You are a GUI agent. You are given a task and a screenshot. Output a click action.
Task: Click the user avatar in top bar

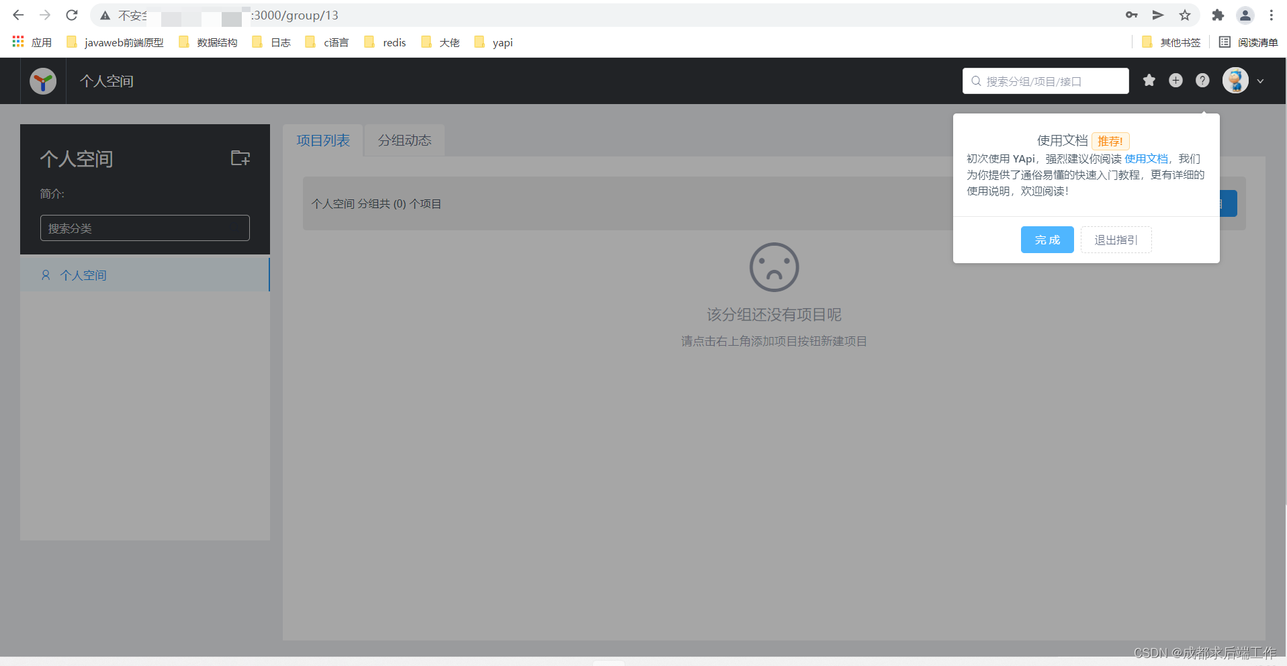click(1236, 80)
